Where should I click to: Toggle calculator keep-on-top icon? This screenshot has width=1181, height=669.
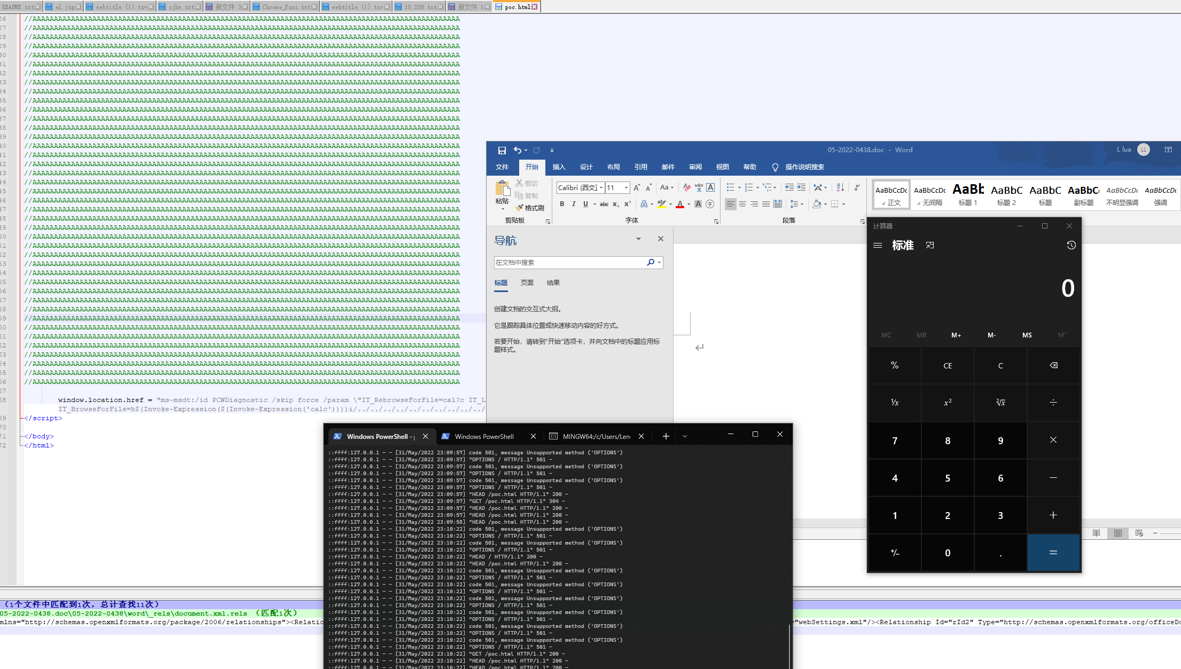(930, 245)
